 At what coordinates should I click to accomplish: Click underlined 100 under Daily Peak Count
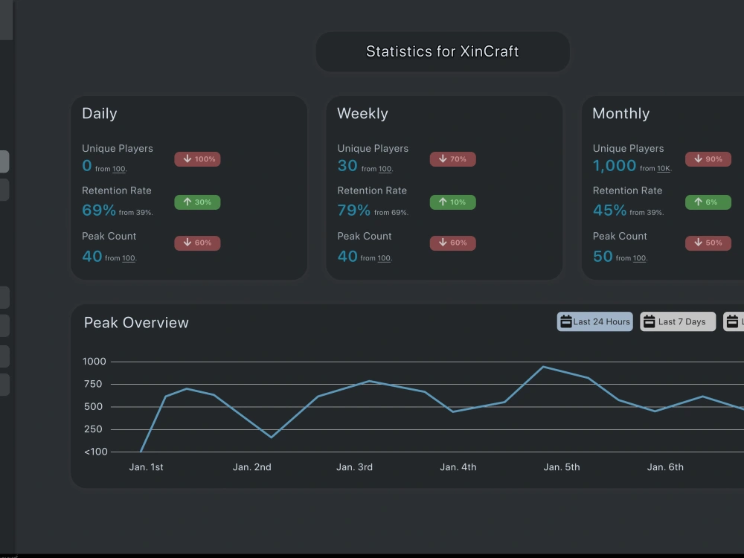[129, 258]
